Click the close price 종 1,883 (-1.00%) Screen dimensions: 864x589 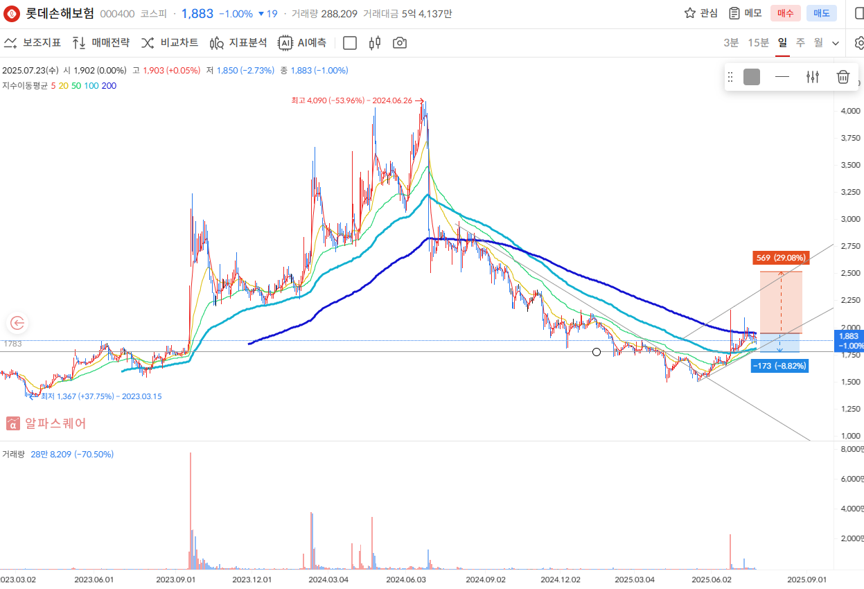(314, 71)
